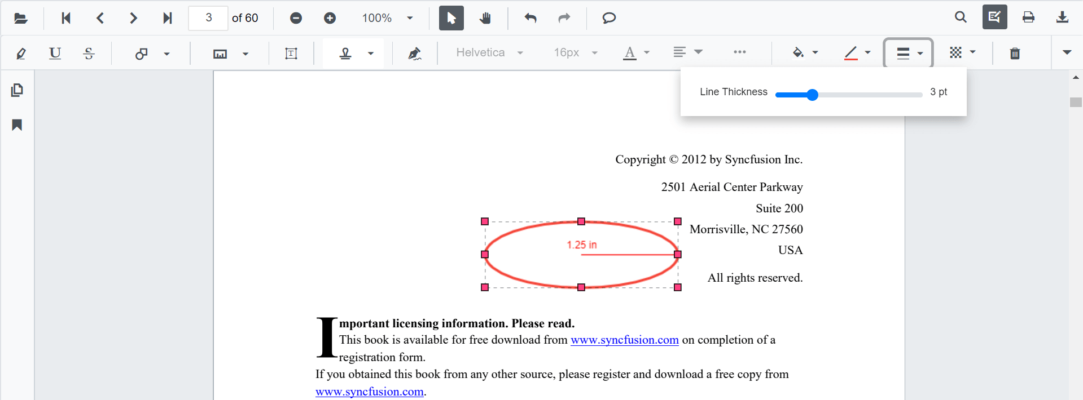Open the search text tool
Image resolution: width=1083 pixels, height=400 pixels.
tap(961, 17)
